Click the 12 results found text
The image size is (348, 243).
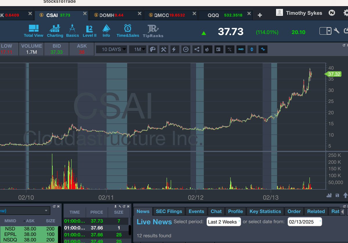pyautogui.click(x=154, y=236)
